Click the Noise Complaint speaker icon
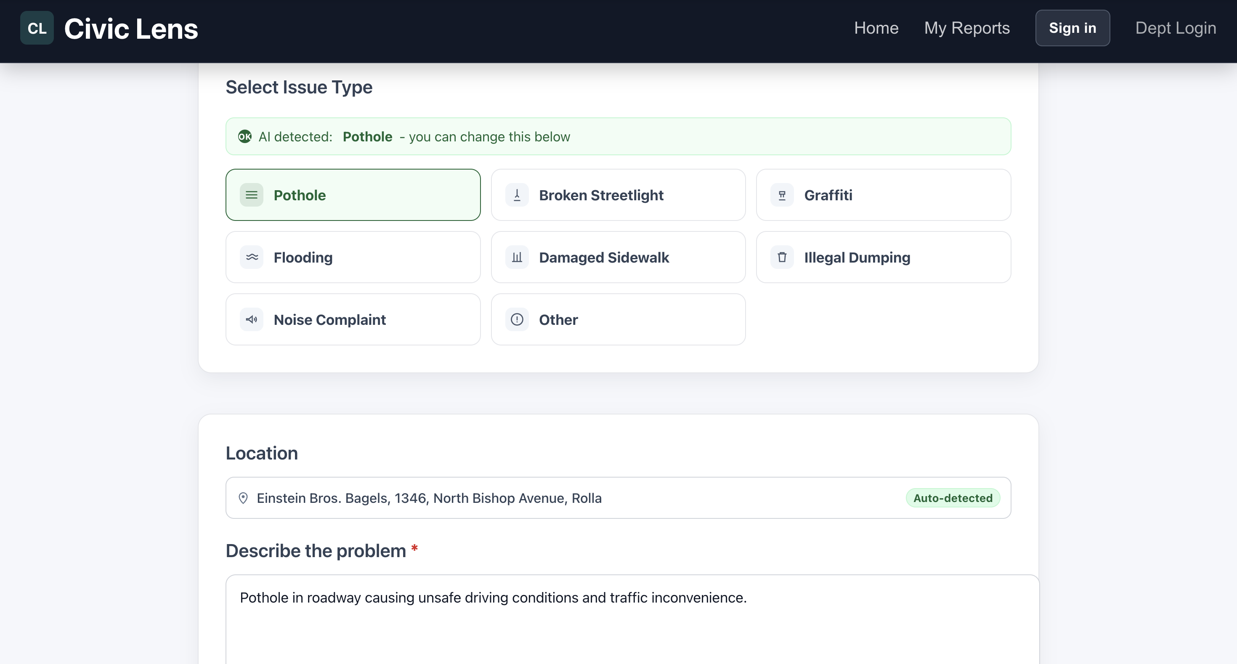The width and height of the screenshot is (1237, 664). coord(251,319)
